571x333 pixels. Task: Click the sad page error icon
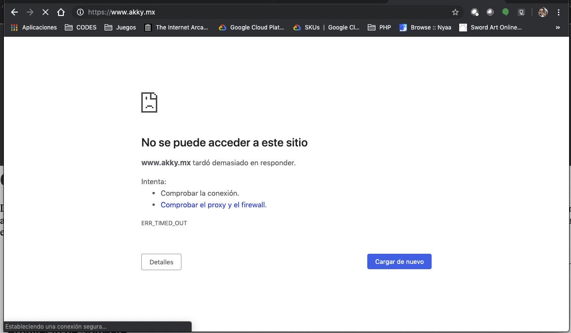click(150, 102)
